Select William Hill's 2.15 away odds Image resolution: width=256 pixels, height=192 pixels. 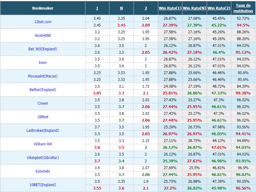146,140
